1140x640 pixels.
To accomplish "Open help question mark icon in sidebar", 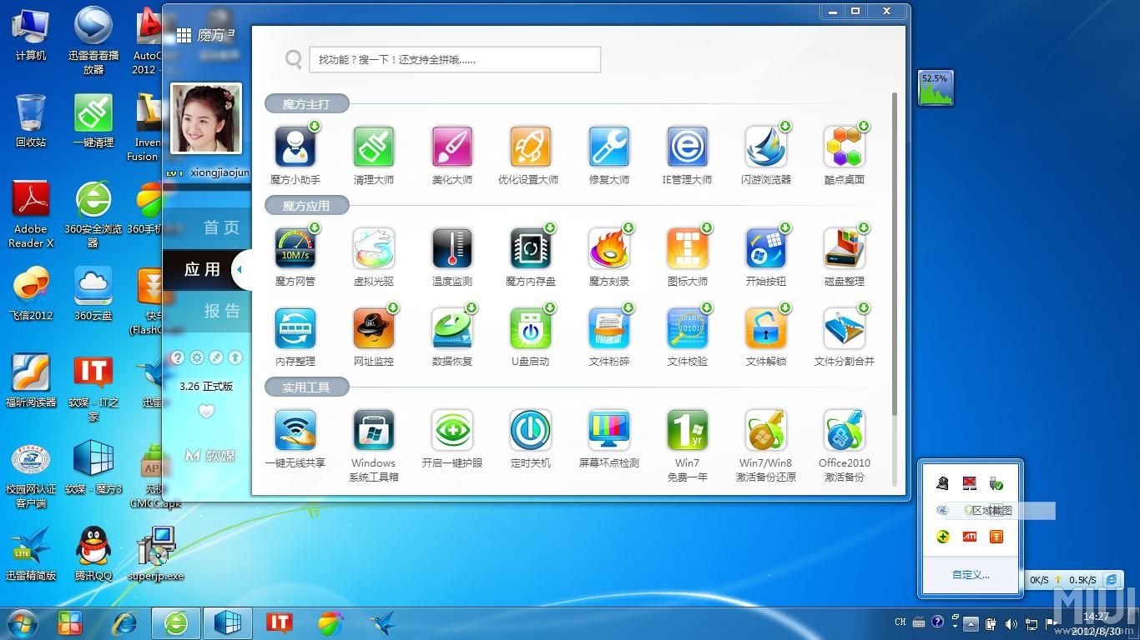I will tap(177, 357).
